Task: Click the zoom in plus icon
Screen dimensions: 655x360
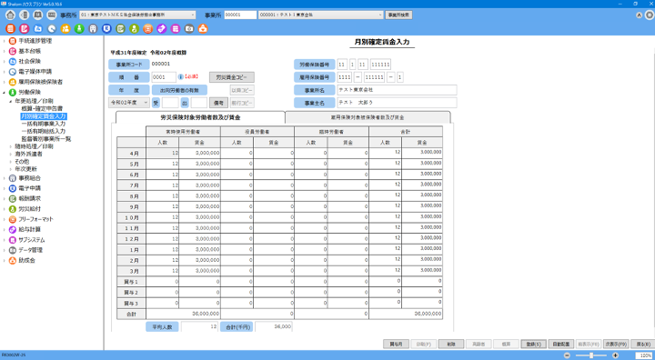Action: (615, 355)
